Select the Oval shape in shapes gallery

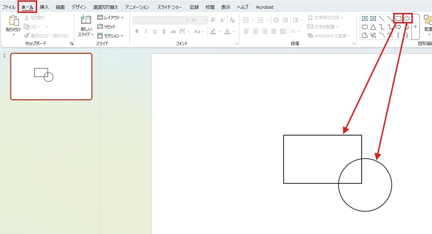407,19
